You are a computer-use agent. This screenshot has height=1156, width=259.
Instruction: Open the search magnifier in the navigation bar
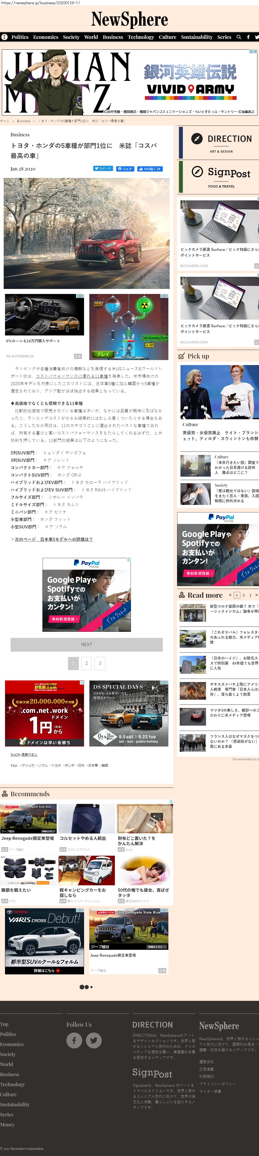coord(239,37)
